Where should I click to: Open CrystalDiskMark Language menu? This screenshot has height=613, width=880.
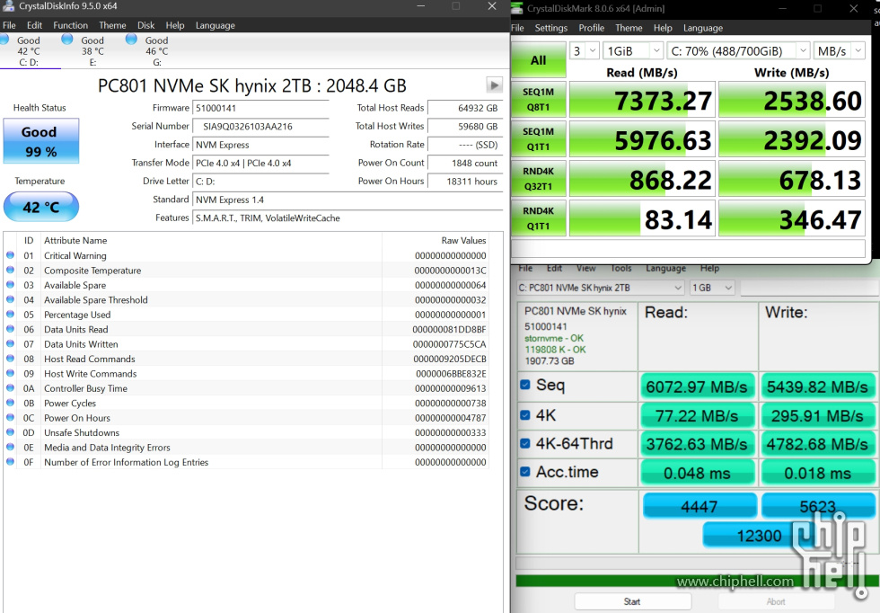tap(702, 28)
